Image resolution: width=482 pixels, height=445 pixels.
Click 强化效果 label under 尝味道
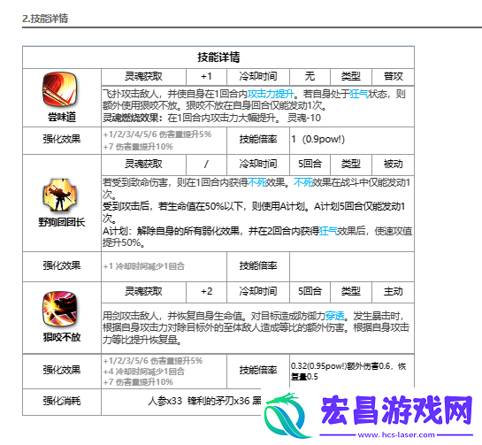62,139
